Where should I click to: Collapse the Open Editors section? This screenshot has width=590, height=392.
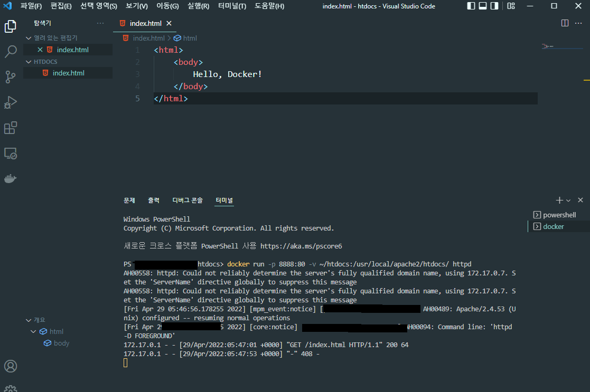pos(29,38)
